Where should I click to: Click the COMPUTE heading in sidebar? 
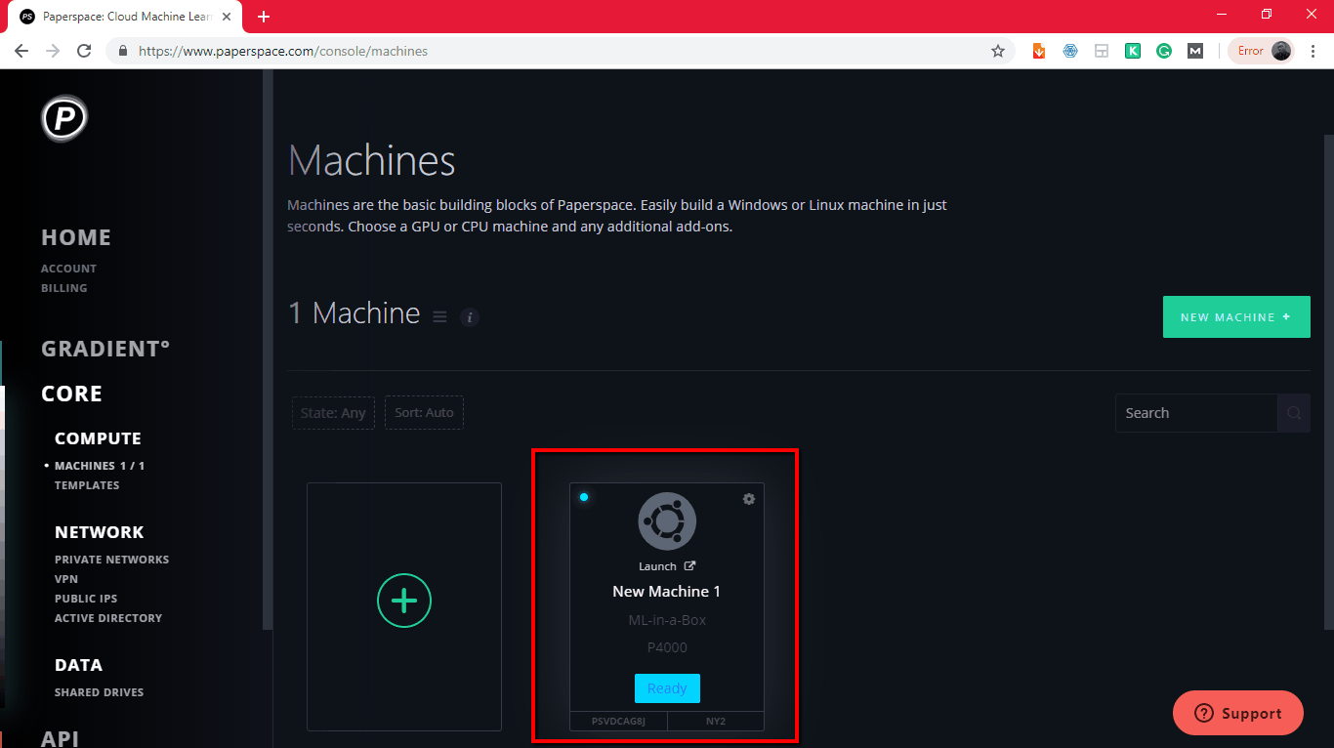pos(98,438)
